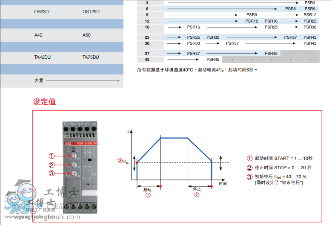Click the A50 table cell
Image resolution: width=332 pixels, height=225 pixels.
click(x=86, y=35)
